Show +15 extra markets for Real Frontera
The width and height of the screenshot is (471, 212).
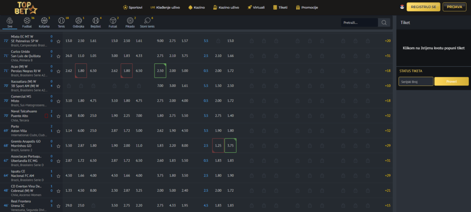point(387,206)
